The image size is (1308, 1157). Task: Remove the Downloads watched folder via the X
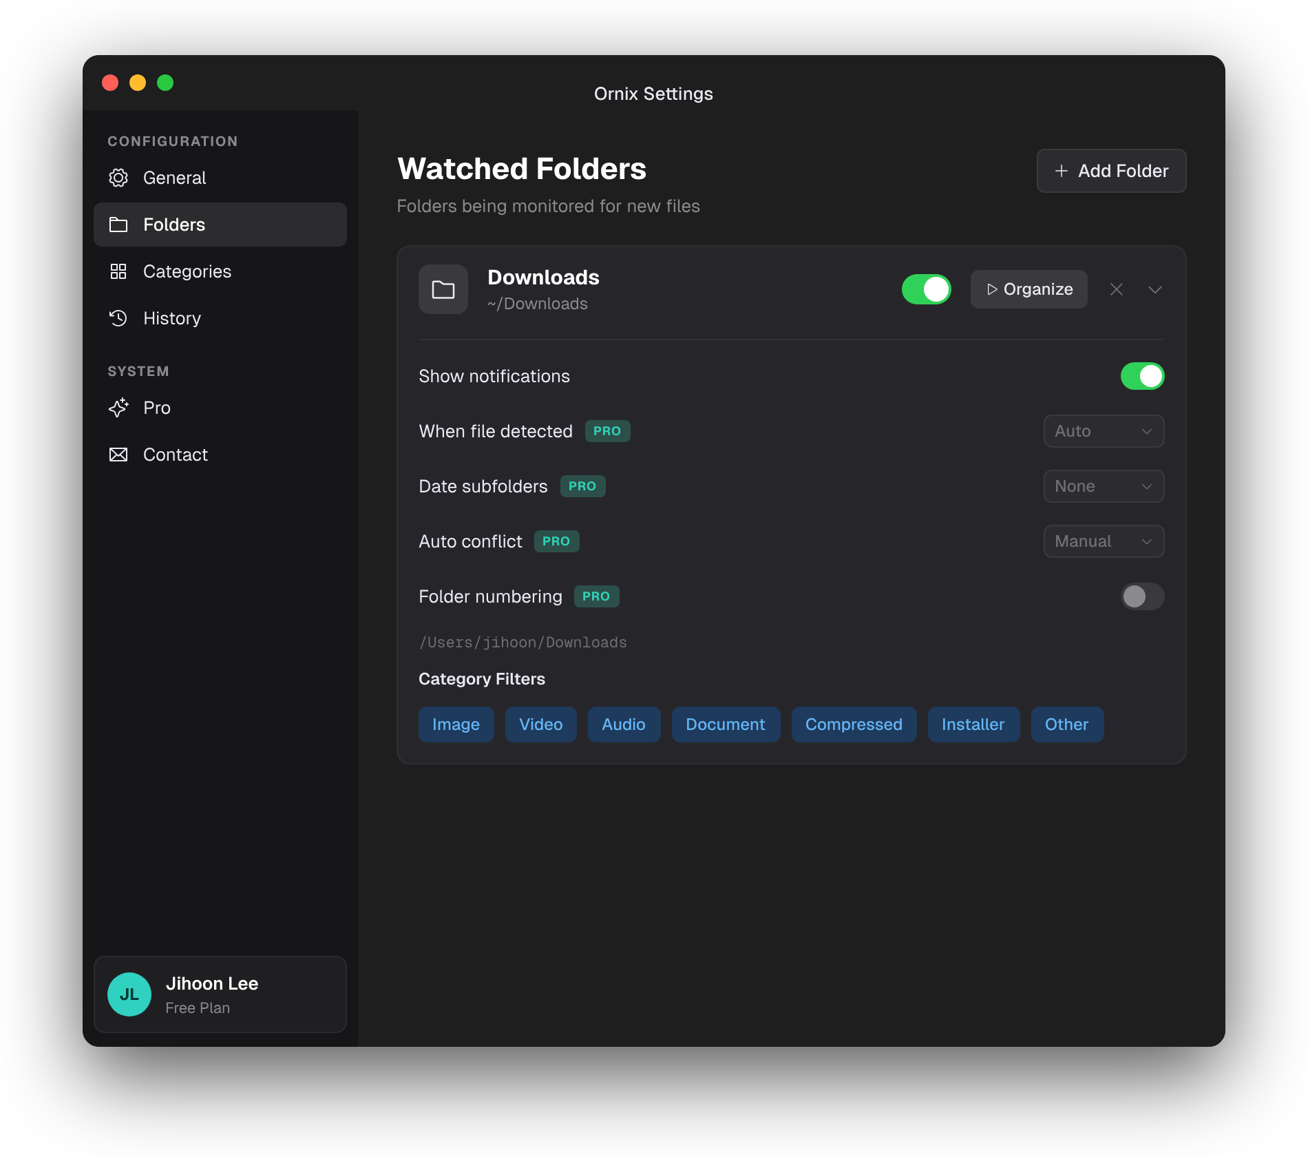coord(1117,289)
